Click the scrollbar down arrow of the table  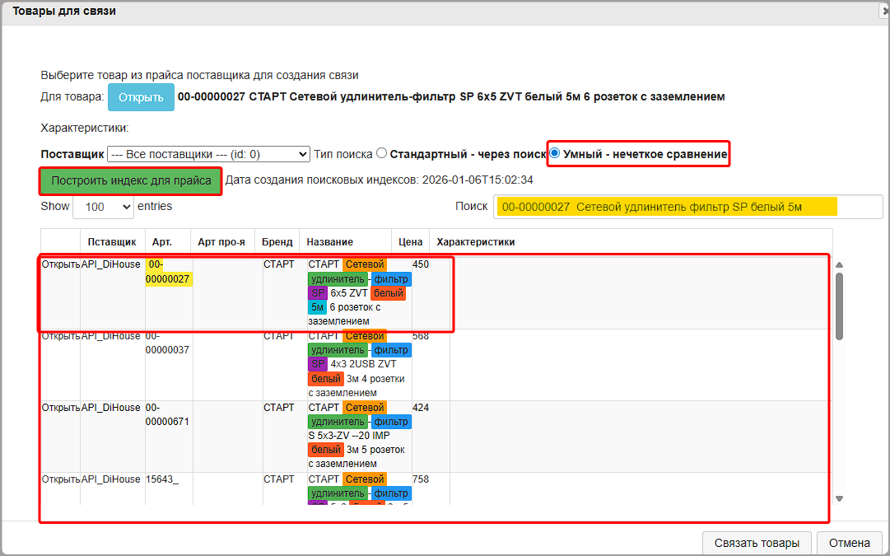click(839, 498)
